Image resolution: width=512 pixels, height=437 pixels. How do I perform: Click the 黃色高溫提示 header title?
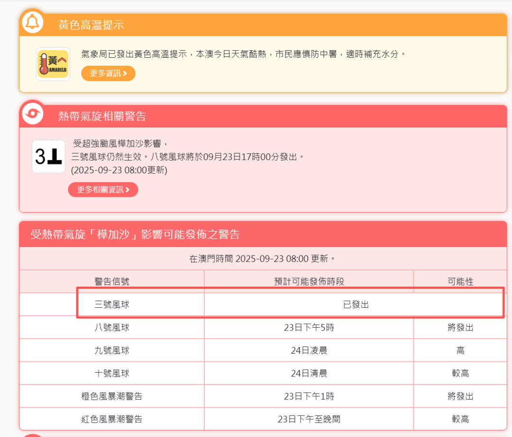pos(91,25)
